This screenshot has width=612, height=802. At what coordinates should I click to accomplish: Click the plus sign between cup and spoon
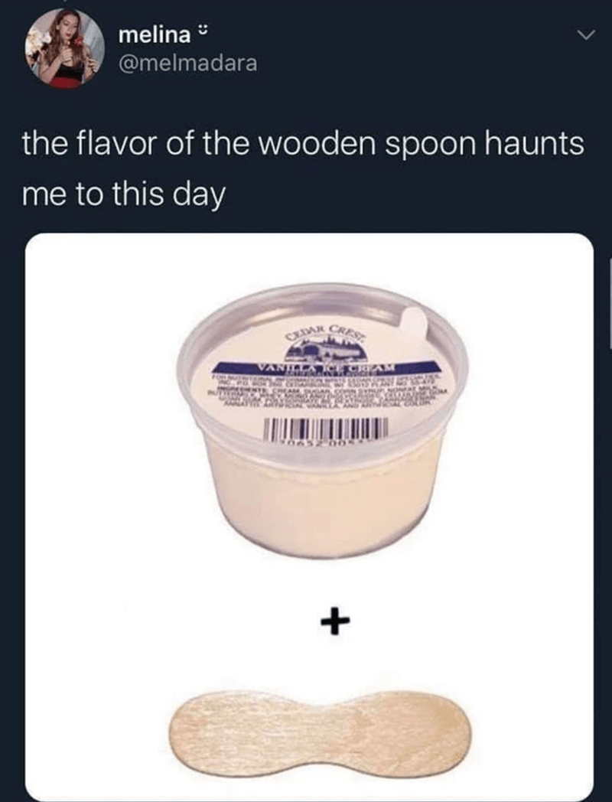coord(335,622)
